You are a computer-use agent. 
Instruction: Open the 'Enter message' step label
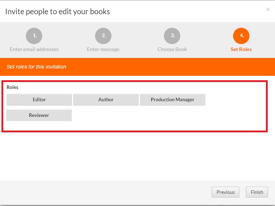pyautogui.click(x=103, y=49)
